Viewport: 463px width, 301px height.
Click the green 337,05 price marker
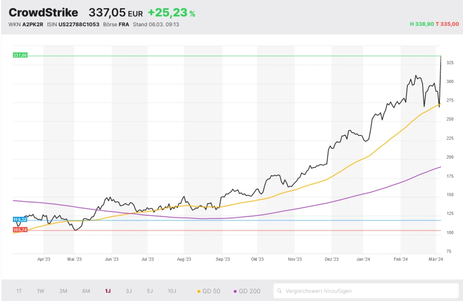20,55
